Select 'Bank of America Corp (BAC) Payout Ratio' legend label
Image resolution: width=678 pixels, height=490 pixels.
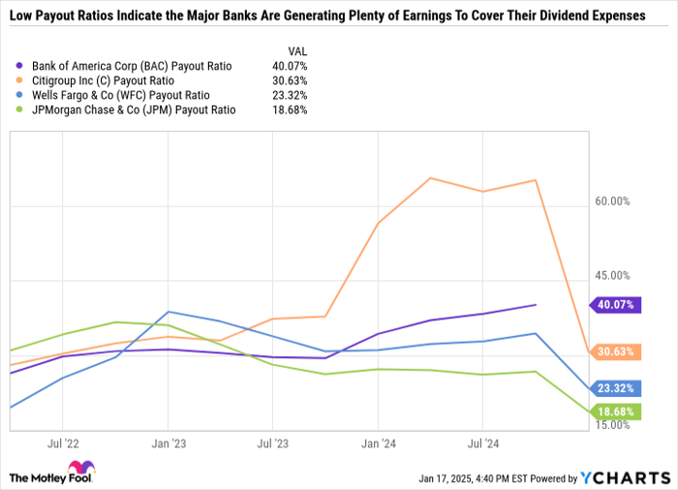click(132, 66)
